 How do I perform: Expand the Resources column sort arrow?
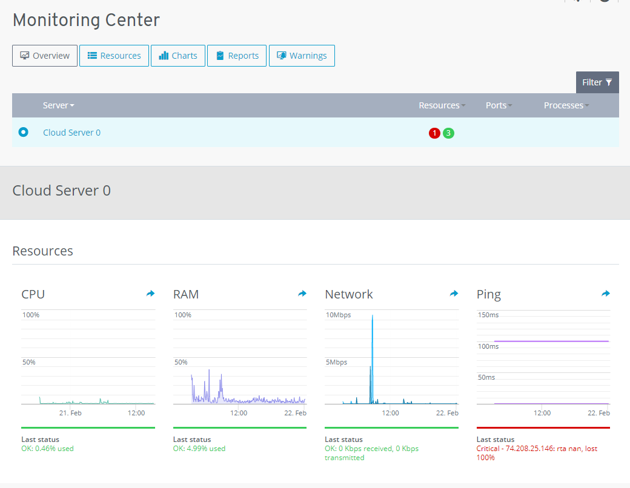(x=463, y=106)
